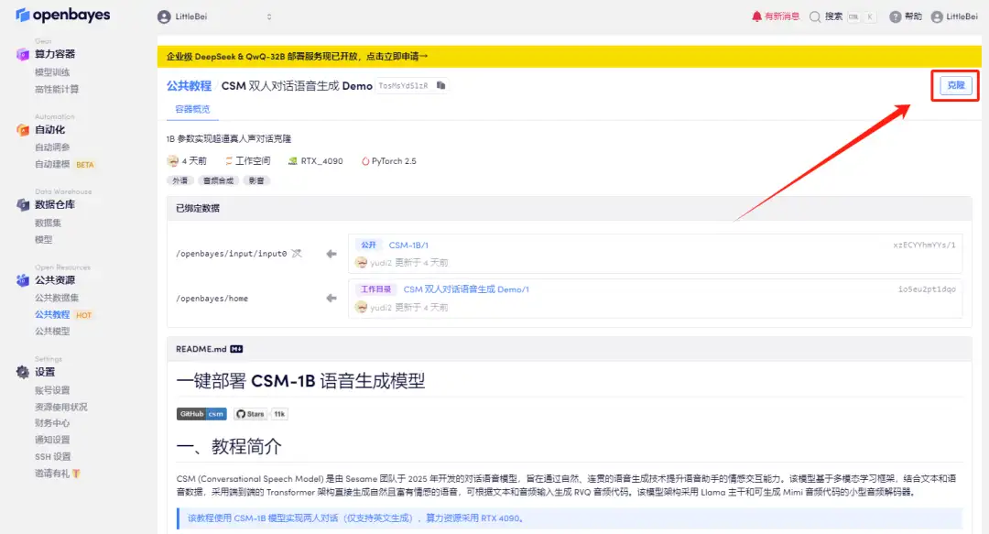Image resolution: width=989 pixels, height=534 pixels.
Task: Click the 克隆 clone button
Action: tap(955, 85)
